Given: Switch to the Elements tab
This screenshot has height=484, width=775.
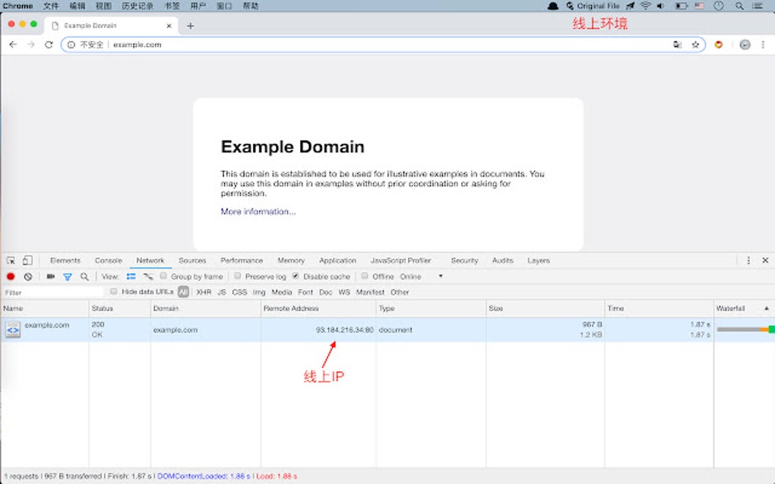Looking at the screenshot, I should [x=65, y=260].
